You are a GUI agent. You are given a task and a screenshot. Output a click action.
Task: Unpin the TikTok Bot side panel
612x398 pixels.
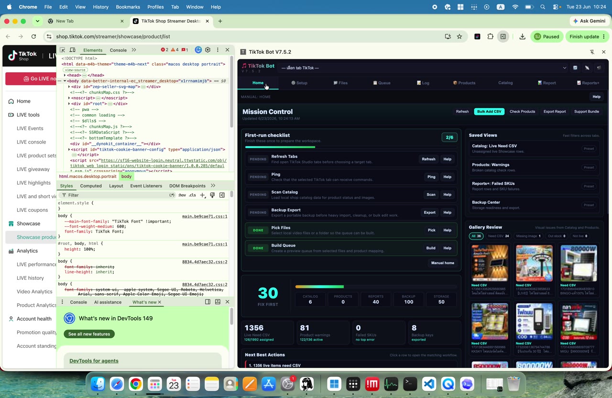point(592,52)
